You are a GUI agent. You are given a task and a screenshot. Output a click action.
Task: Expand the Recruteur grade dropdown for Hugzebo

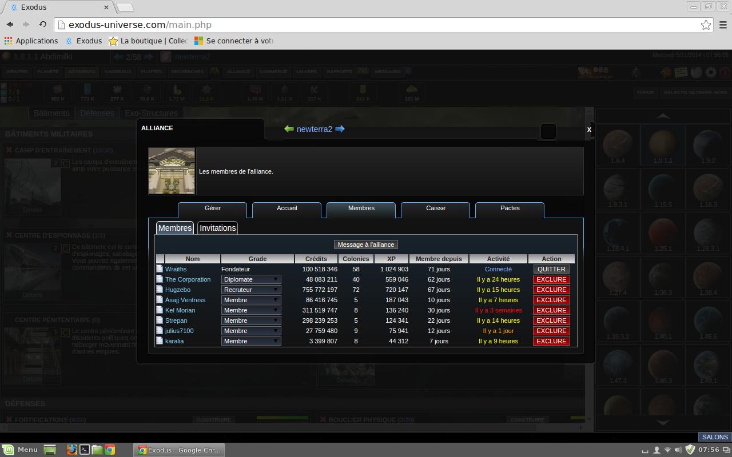click(252, 290)
